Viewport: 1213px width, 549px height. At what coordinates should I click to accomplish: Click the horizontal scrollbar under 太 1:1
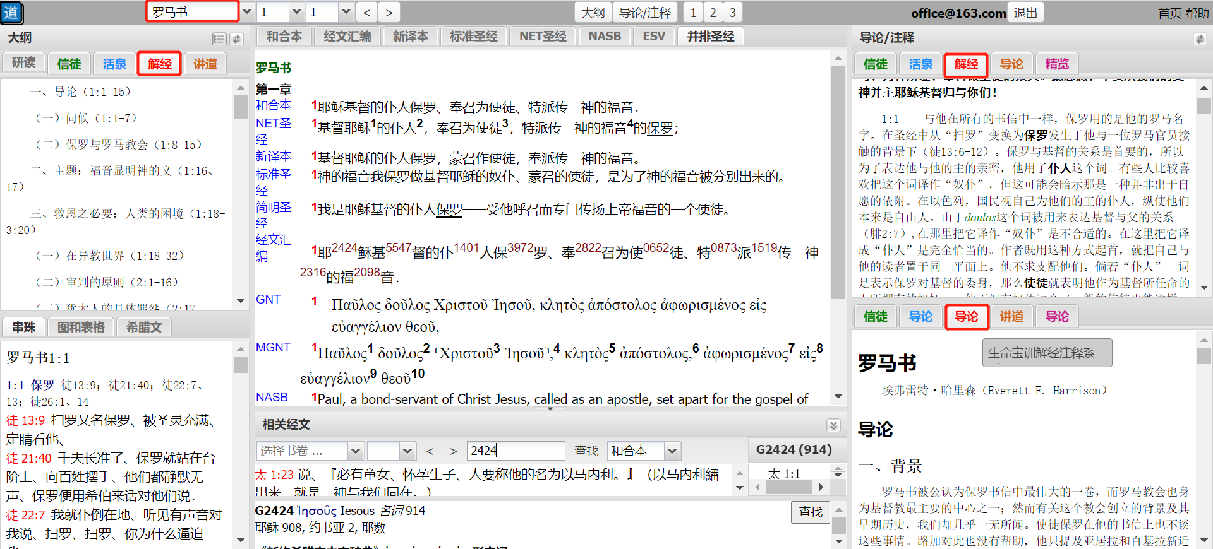787,487
